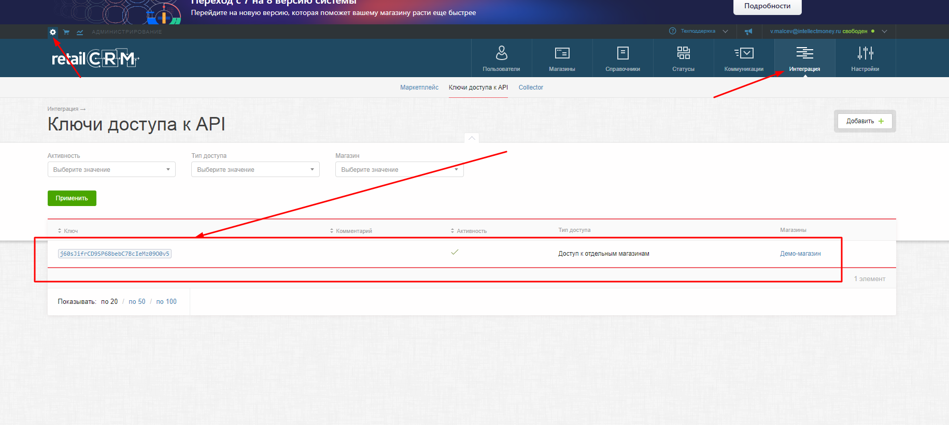Open the Справочники reference section
The image size is (949, 425).
tap(622, 58)
